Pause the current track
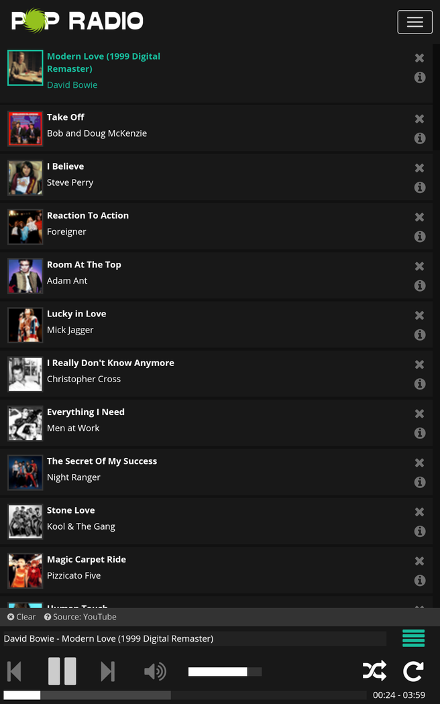This screenshot has width=440, height=704. pyautogui.click(x=62, y=670)
